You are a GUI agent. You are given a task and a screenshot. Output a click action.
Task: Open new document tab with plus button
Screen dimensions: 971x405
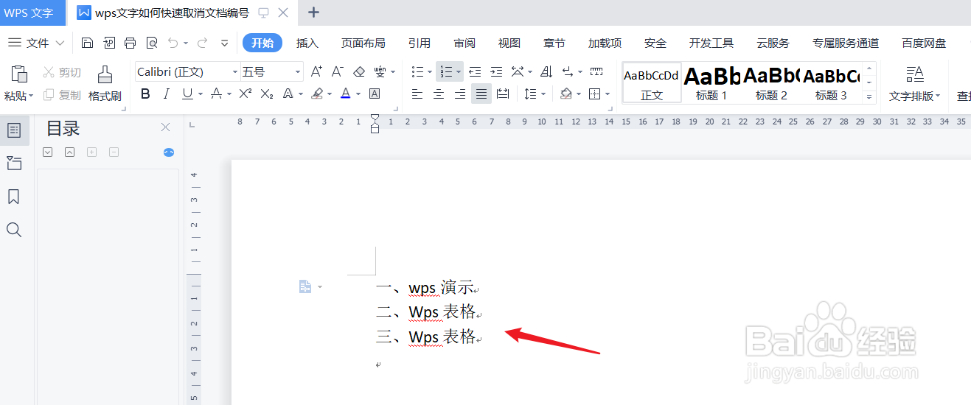[x=313, y=13]
